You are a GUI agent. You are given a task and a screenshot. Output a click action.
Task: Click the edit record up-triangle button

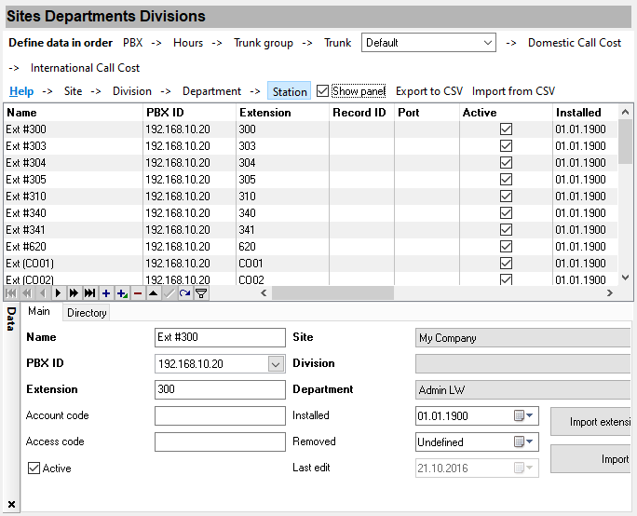153,293
